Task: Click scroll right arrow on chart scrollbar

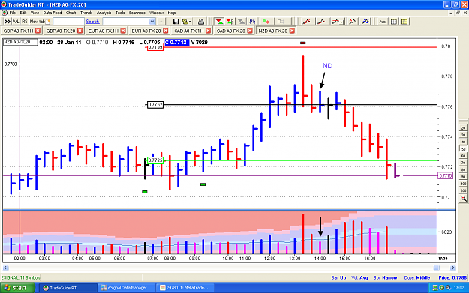Action: point(452,268)
